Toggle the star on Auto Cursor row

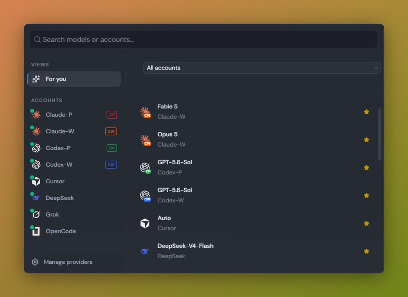[367, 223]
